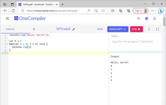Edit the title with pencil icon
The height and width of the screenshot is (105, 166).
click(x=74, y=29)
